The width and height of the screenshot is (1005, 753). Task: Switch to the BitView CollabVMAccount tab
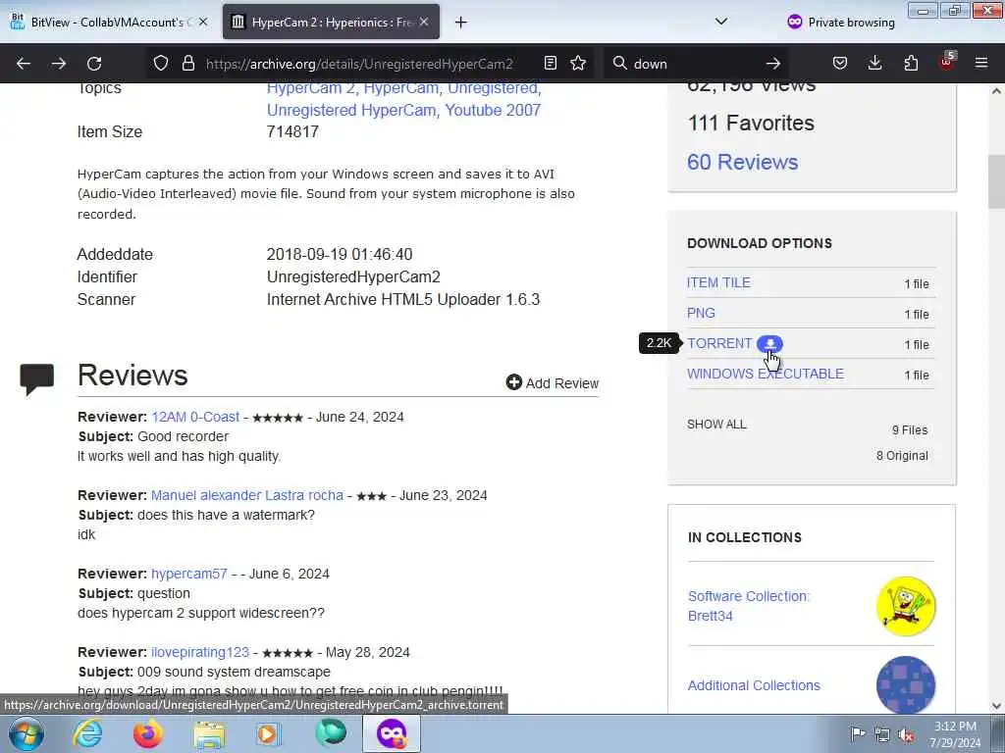(x=109, y=22)
